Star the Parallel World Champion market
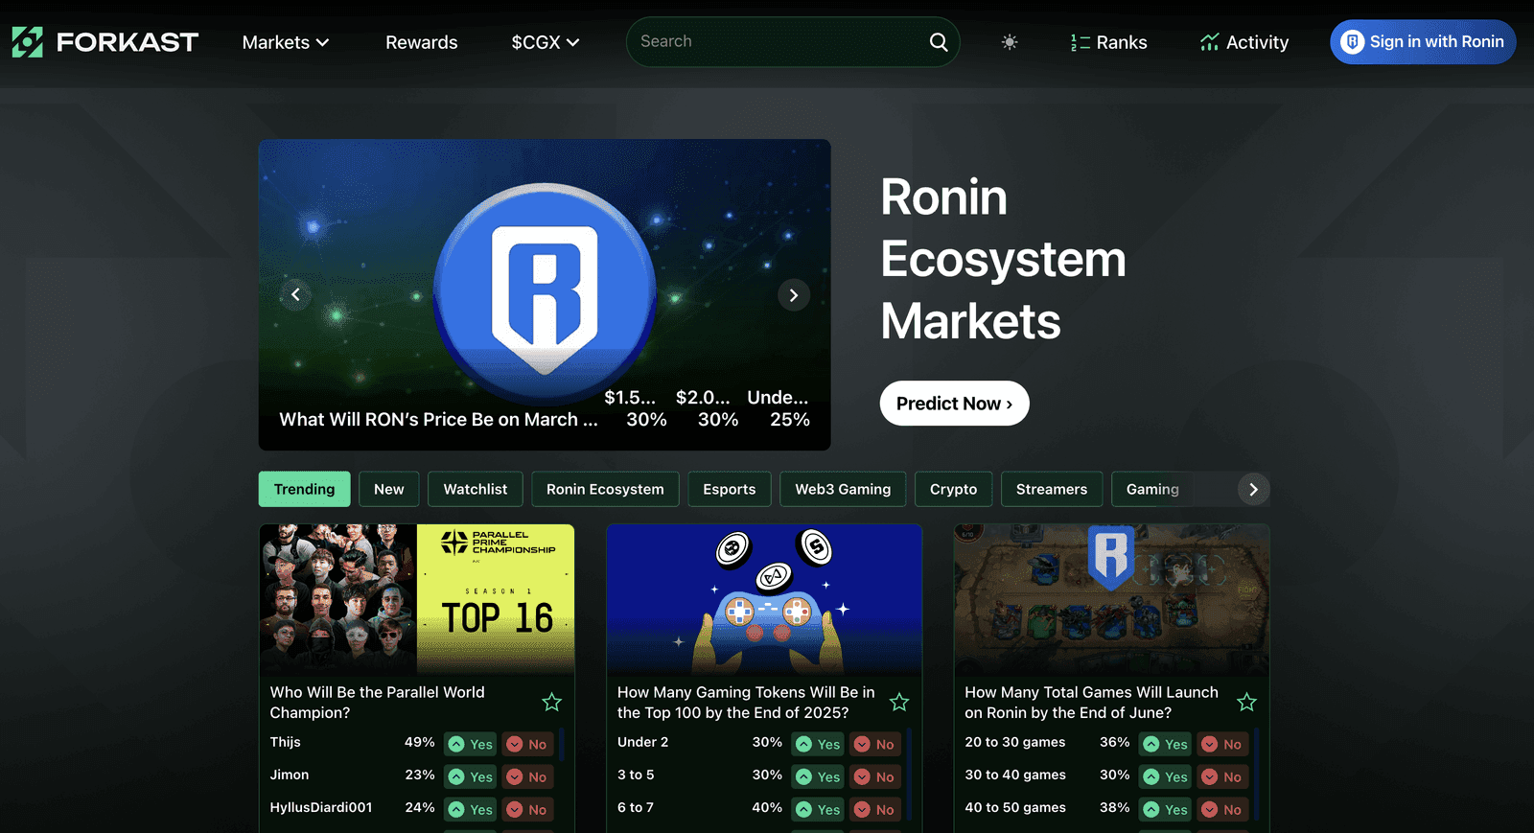This screenshot has width=1534, height=833. coord(551,703)
